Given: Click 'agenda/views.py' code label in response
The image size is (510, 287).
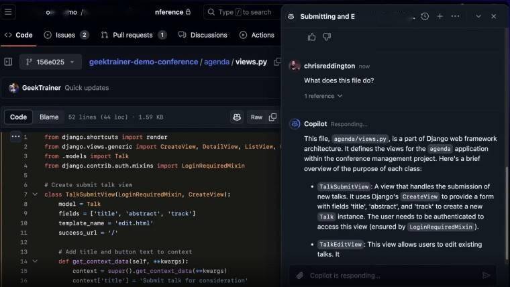Looking at the screenshot, I should click(360, 139).
